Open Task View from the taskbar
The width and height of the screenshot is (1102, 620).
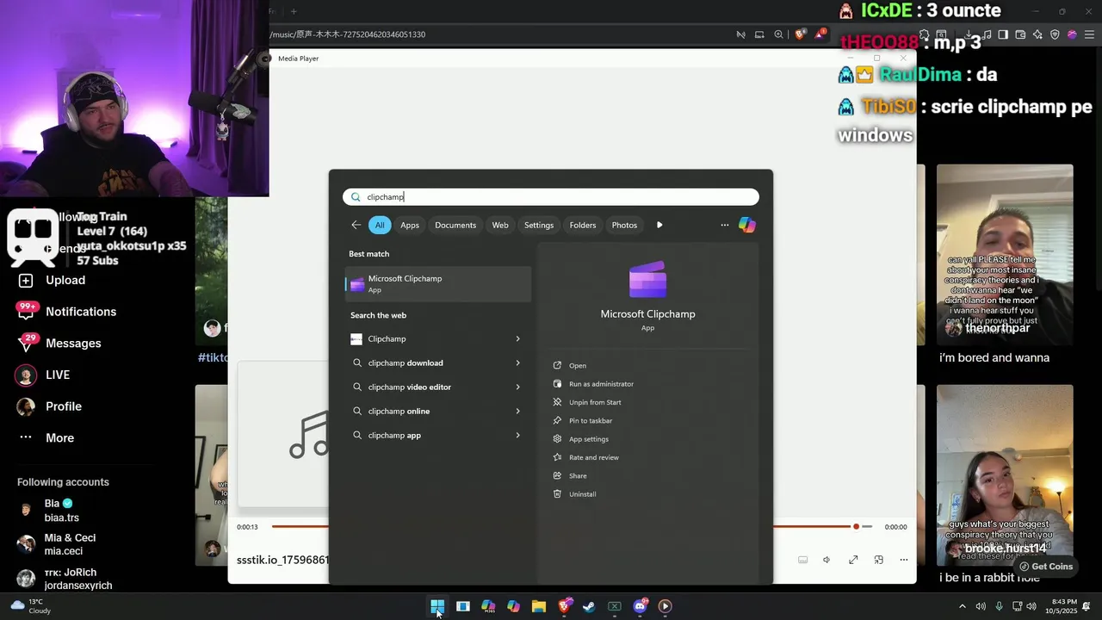click(463, 606)
